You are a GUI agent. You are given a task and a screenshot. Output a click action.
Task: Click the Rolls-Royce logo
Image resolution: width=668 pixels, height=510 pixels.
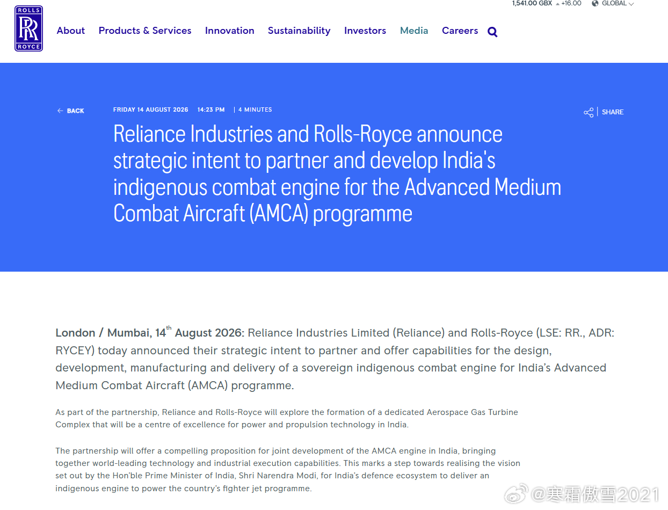point(28,28)
